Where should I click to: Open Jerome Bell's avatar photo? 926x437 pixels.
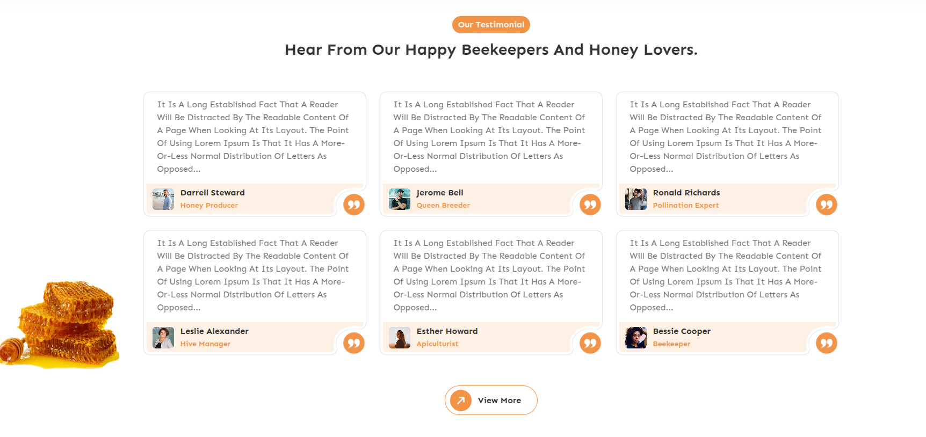coord(400,199)
